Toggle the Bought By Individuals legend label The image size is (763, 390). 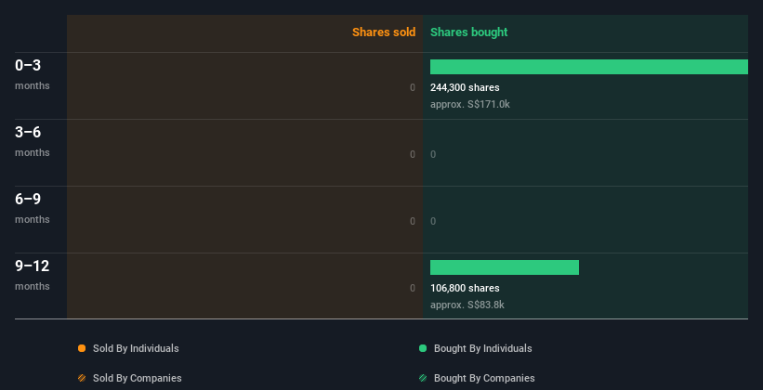pos(482,348)
